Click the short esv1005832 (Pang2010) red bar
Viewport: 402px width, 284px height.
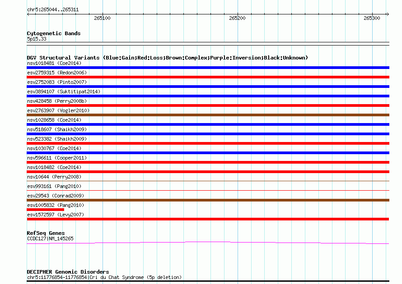[x=45, y=210]
